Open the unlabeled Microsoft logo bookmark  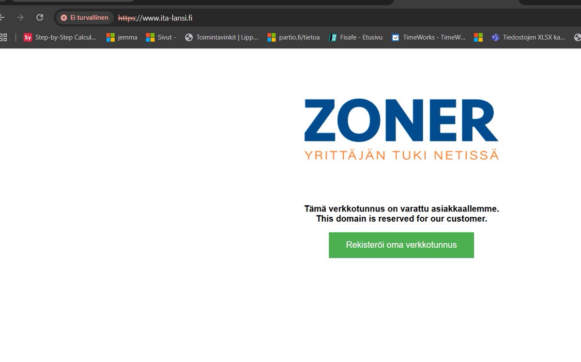[x=478, y=37]
